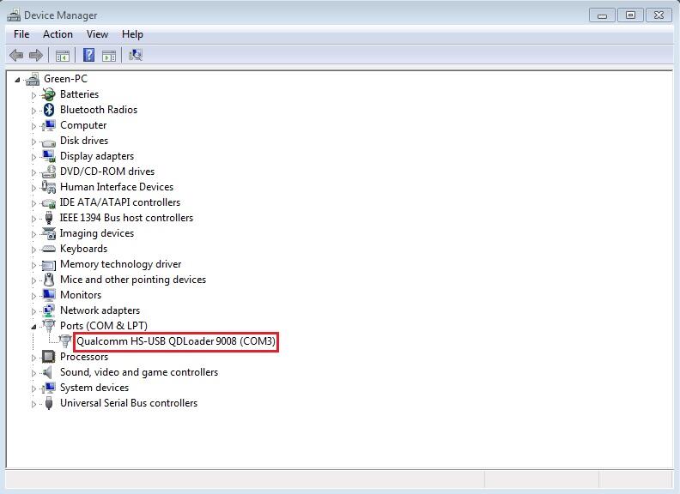Viewport: 680px width, 494px height.
Task: Collapse the Green-PC root node
Action: [17, 79]
